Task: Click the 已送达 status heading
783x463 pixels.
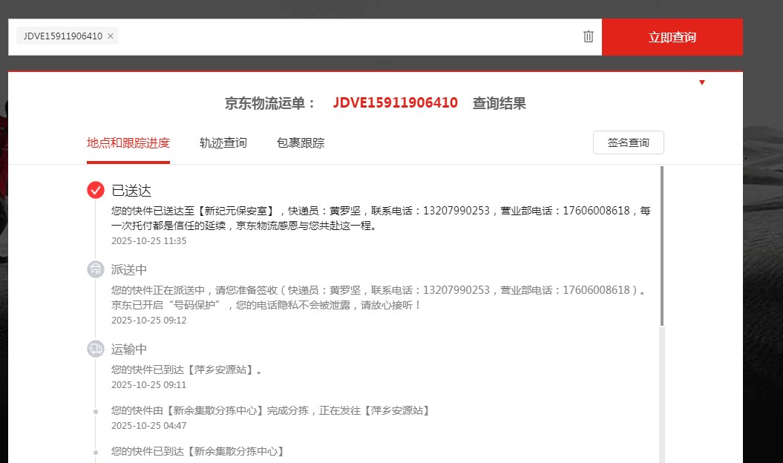Action: tap(131, 191)
